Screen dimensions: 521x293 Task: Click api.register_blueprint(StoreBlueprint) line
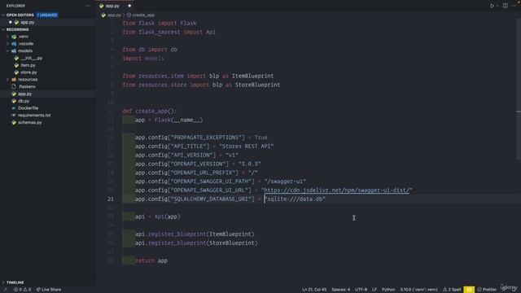[x=196, y=243]
